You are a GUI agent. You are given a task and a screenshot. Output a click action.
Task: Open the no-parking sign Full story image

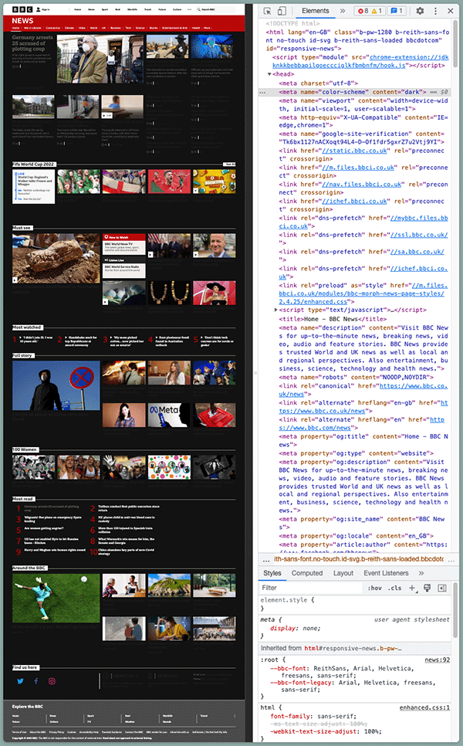point(56,385)
